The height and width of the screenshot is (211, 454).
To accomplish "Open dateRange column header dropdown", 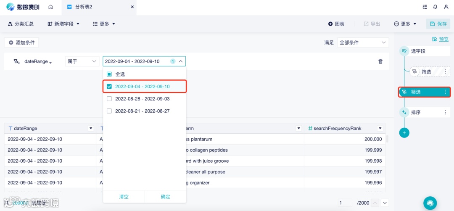I will click(x=91, y=128).
